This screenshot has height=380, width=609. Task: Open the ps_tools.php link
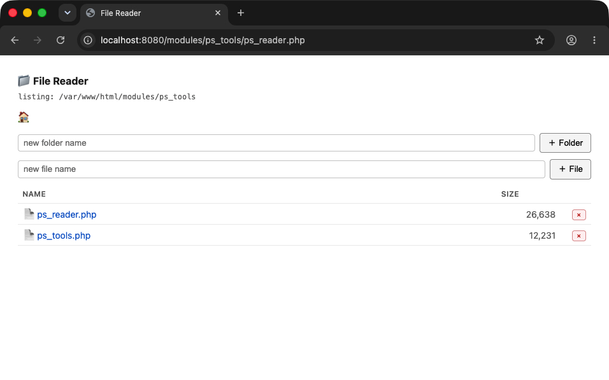[64, 236]
